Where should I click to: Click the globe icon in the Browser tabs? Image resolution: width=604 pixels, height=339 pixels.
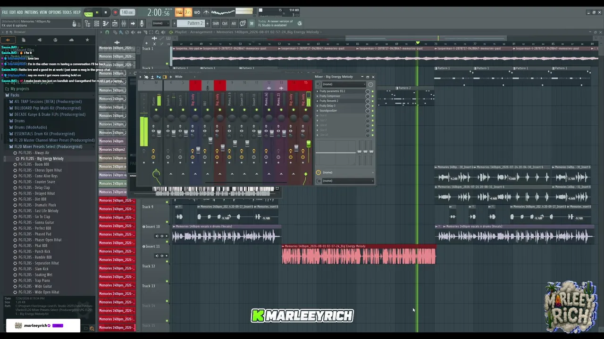click(55, 40)
